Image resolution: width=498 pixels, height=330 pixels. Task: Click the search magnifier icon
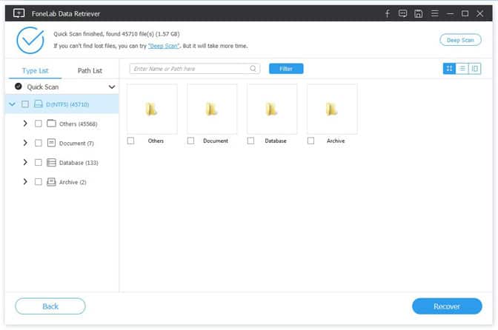pyautogui.click(x=253, y=69)
